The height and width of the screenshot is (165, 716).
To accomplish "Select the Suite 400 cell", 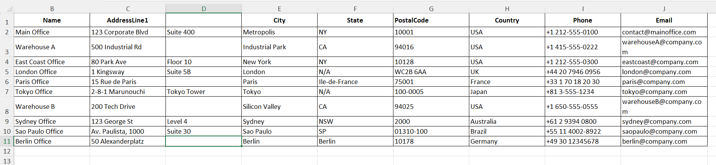I will click(203, 32).
